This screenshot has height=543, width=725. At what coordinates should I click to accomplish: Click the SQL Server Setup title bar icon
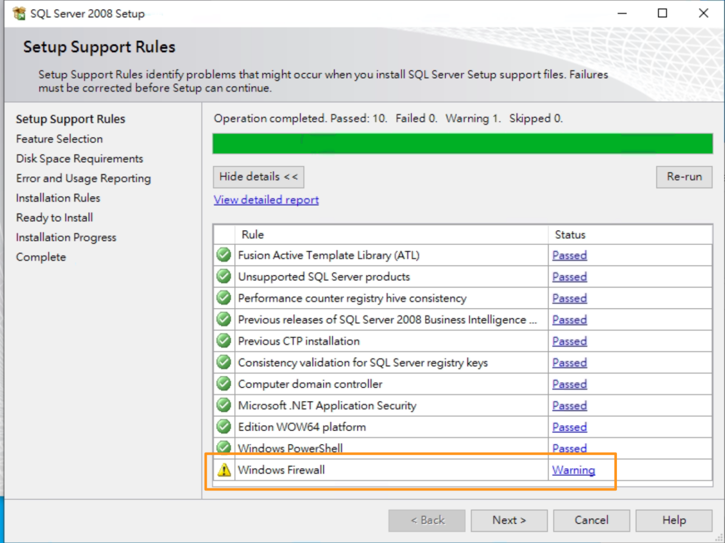[x=18, y=13]
